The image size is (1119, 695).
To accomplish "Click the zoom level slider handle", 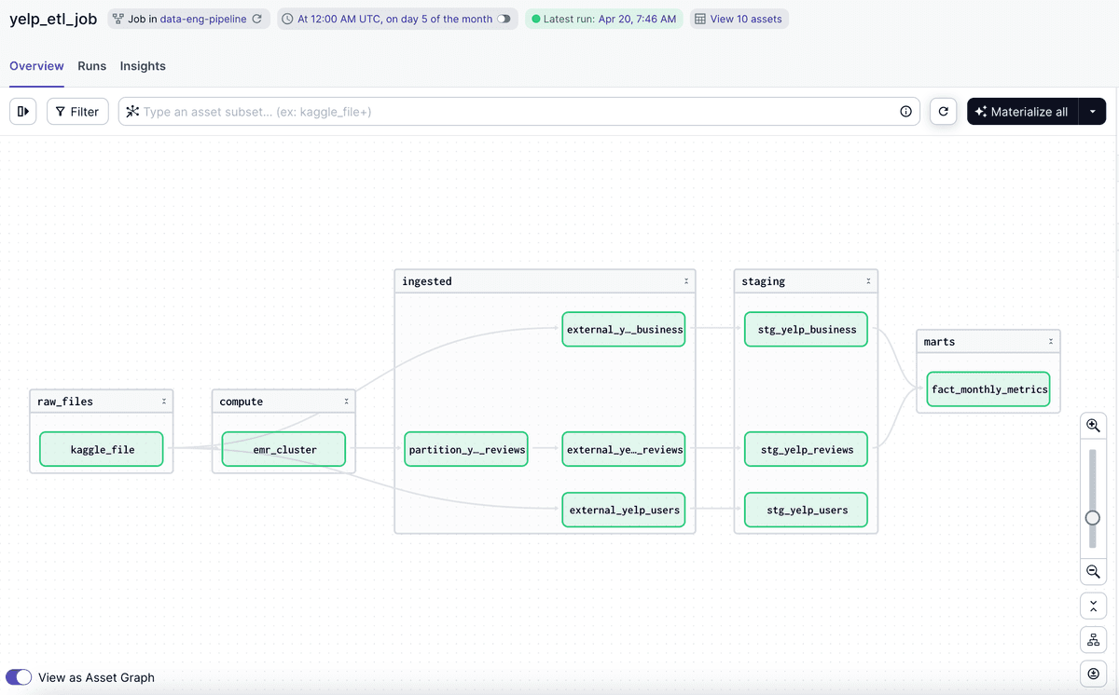I will coord(1093,515).
